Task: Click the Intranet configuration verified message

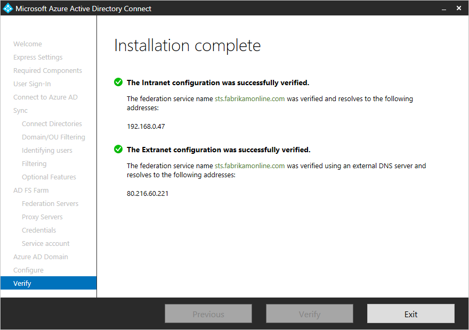Action: [218, 82]
